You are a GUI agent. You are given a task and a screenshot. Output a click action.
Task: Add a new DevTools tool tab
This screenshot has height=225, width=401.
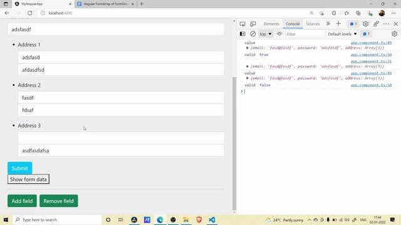(x=338, y=24)
